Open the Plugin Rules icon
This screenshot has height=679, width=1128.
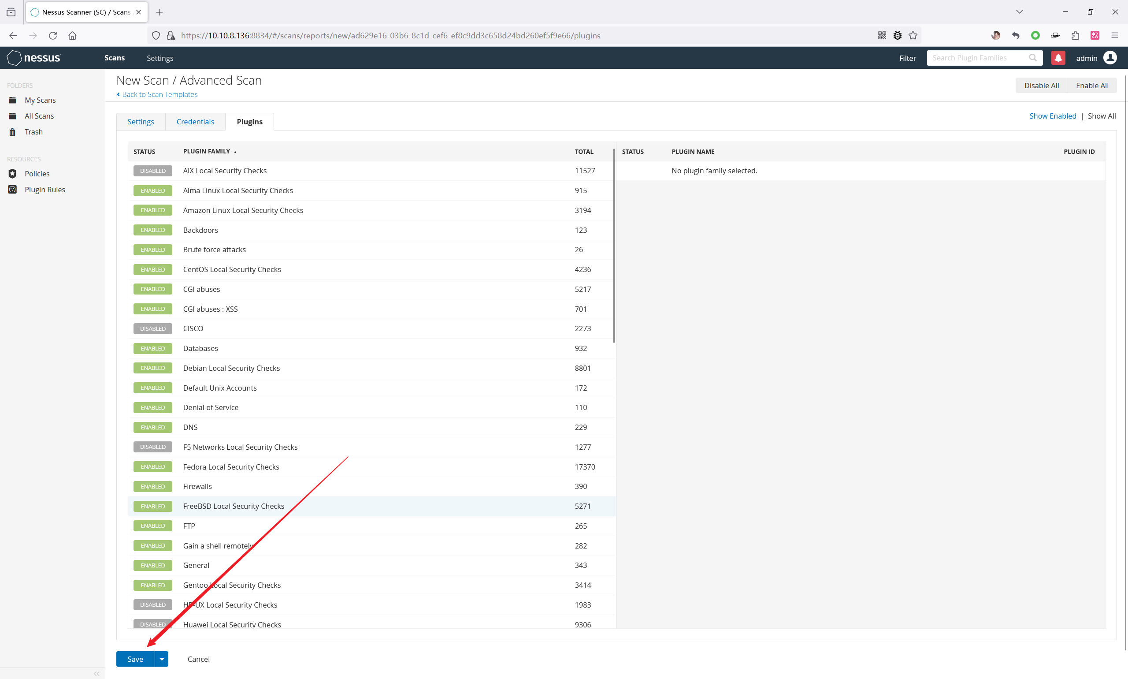click(x=12, y=190)
